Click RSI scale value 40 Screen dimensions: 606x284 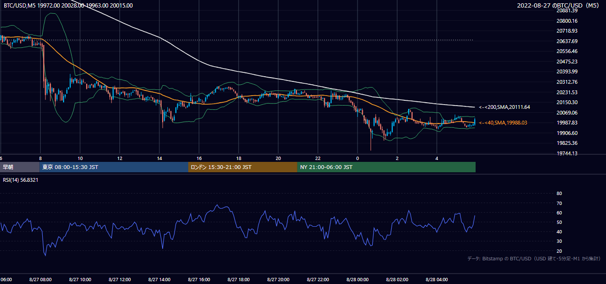559,231
